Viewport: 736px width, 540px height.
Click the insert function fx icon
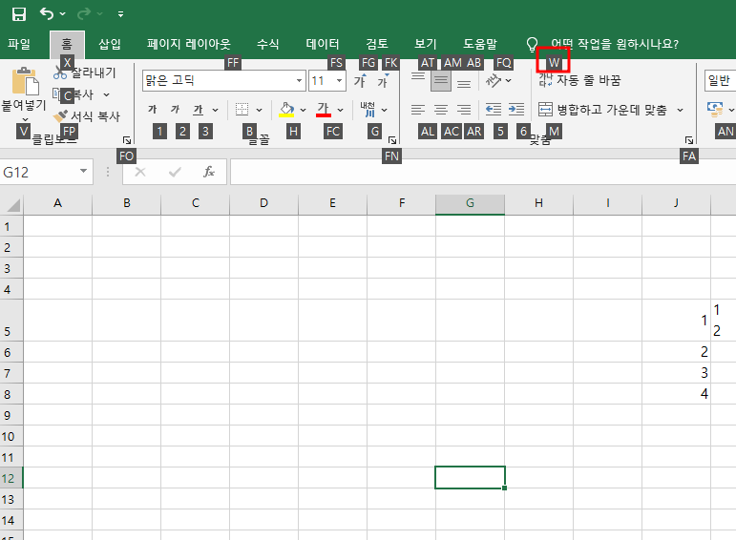[209, 172]
